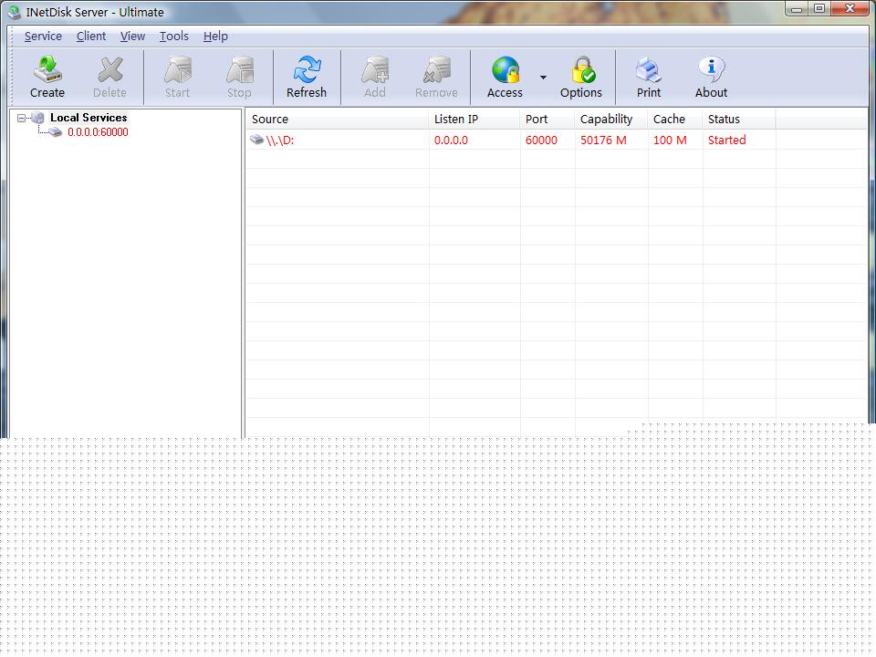Refresh the service list

click(x=307, y=77)
